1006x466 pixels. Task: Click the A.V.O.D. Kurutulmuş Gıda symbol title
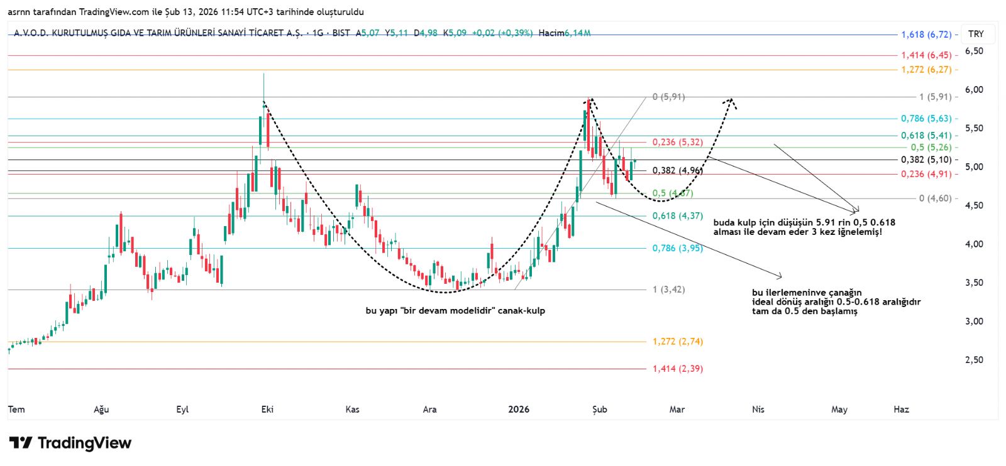[158, 33]
